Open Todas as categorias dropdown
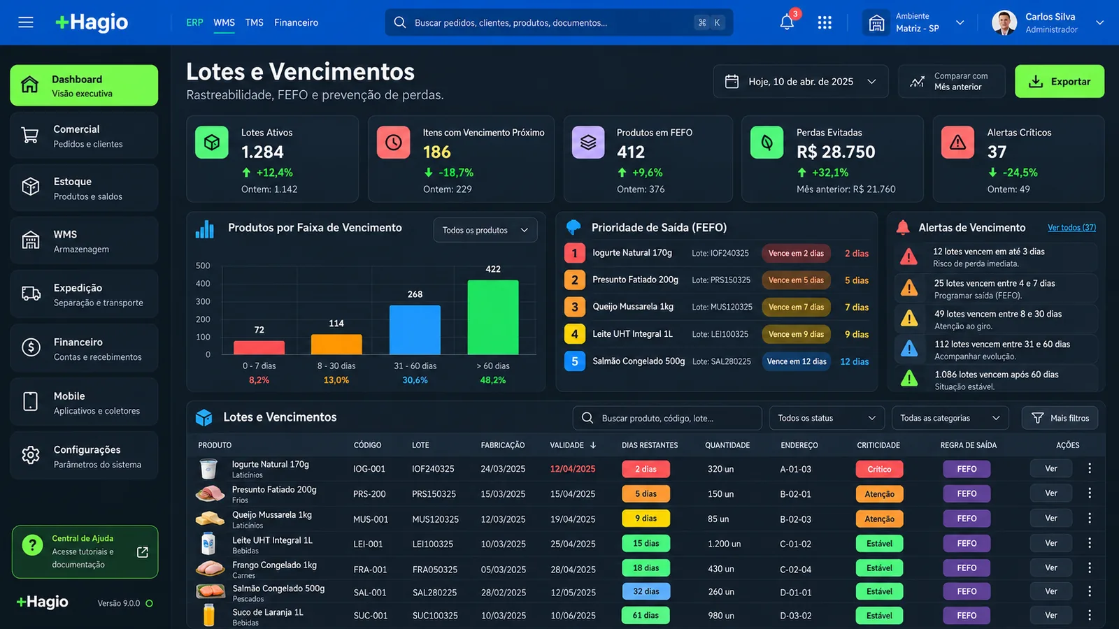The height and width of the screenshot is (629, 1119). (950, 418)
